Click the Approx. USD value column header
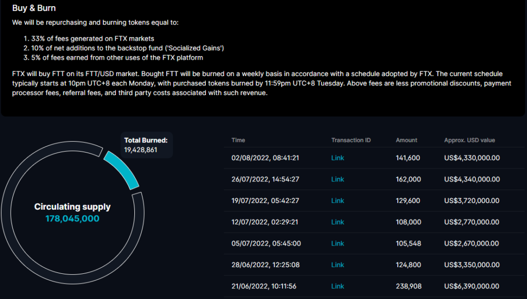The height and width of the screenshot is (299, 527). [x=469, y=140]
